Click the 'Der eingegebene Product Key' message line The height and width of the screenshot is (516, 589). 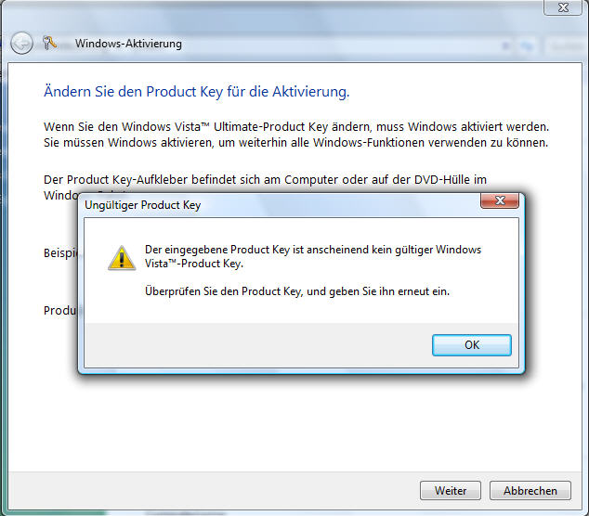click(313, 251)
